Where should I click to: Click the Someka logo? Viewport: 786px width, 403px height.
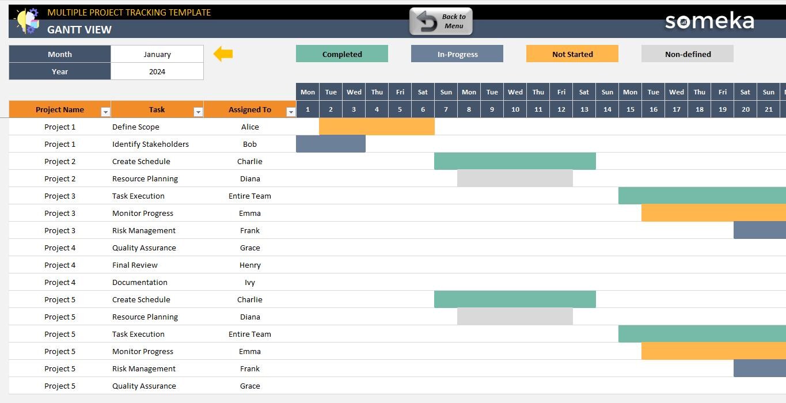[709, 21]
